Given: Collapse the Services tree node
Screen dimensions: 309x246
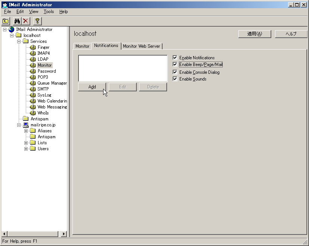Looking at the screenshot, I should [19, 41].
